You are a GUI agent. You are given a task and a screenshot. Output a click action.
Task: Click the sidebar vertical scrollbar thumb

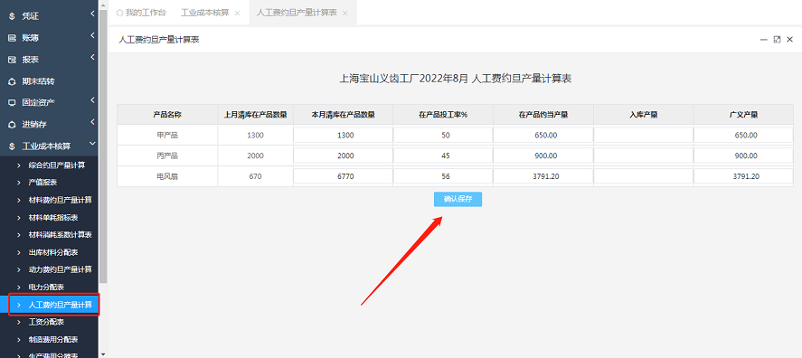tap(103, 146)
